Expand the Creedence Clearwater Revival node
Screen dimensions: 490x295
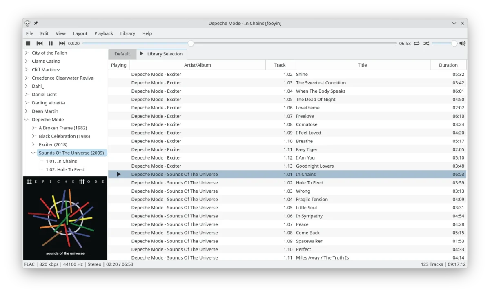point(27,78)
